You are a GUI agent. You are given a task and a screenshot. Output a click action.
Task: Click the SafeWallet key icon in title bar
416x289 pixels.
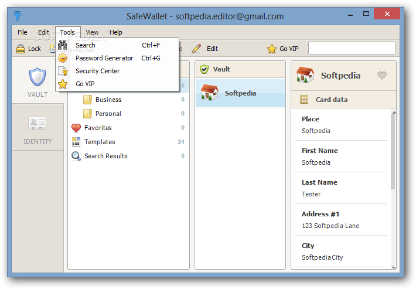click(x=18, y=16)
